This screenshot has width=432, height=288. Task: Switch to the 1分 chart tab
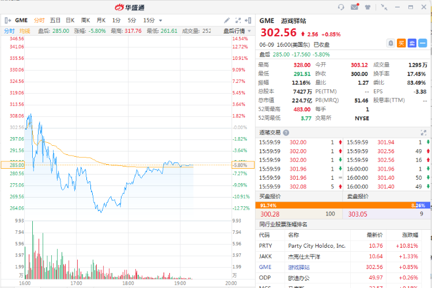(116, 20)
